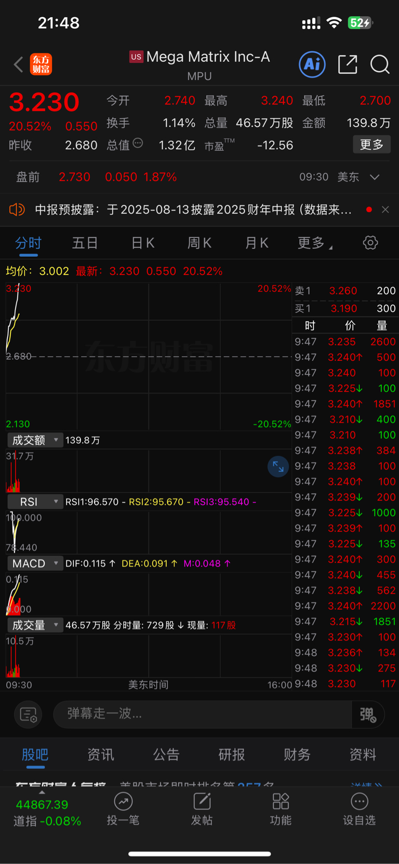Open the search magnifier icon
The image size is (399, 864).
(x=380, y=64)
